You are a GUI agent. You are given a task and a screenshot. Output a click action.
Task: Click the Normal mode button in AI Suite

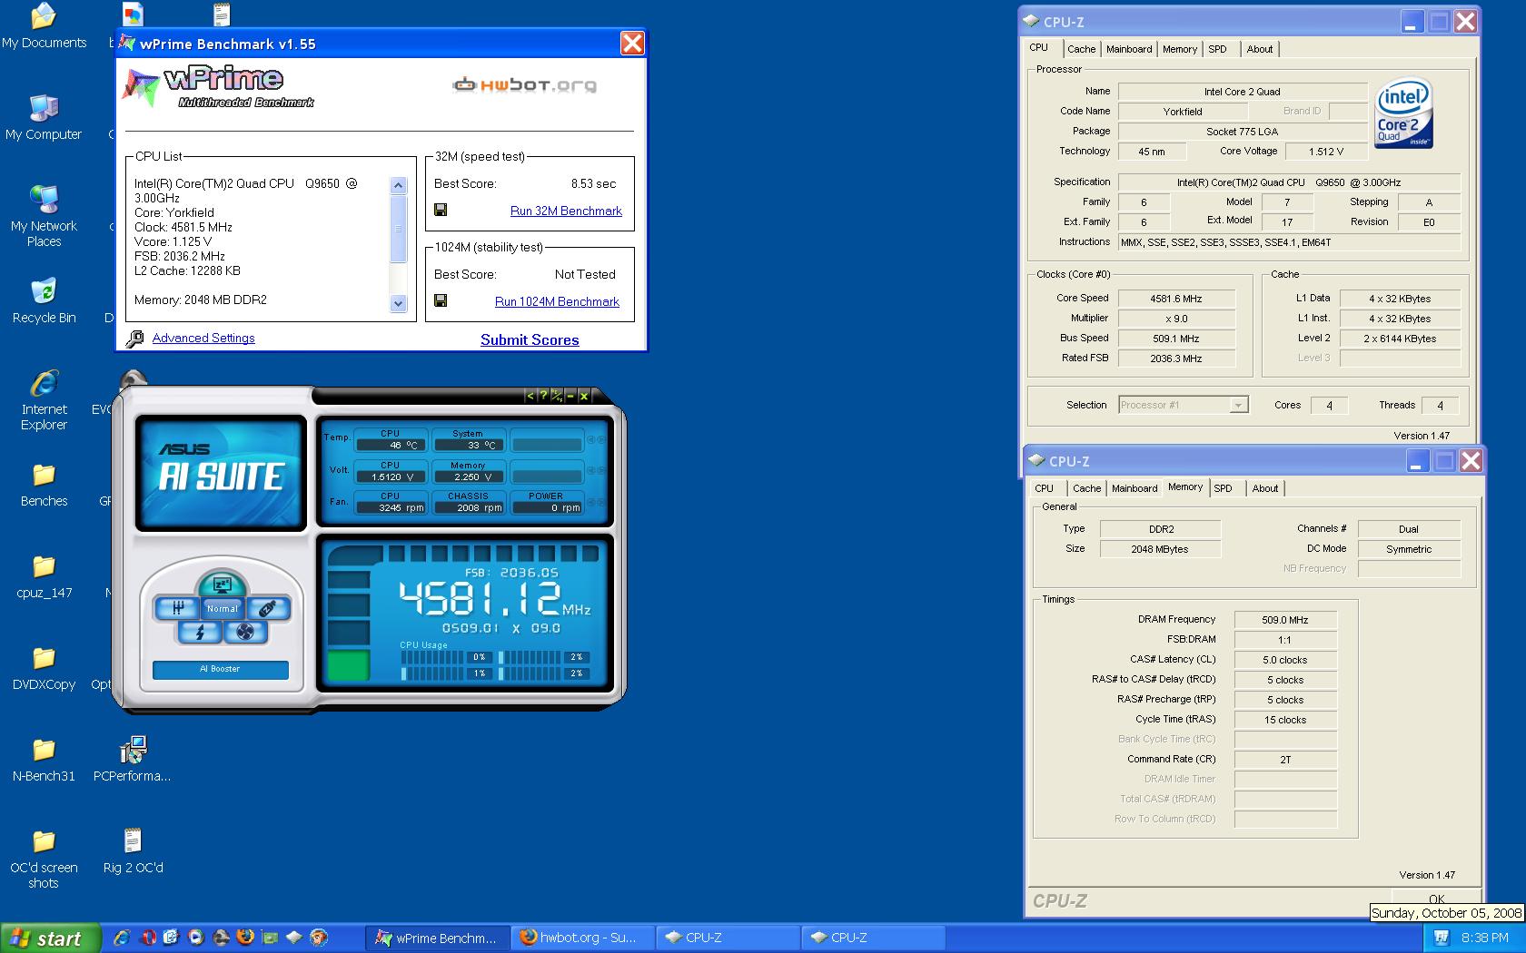point(222,608)
